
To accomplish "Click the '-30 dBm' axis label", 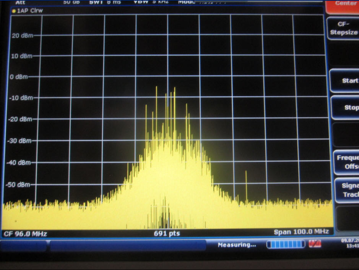I will pyautogui.click(x=19, y=141).
